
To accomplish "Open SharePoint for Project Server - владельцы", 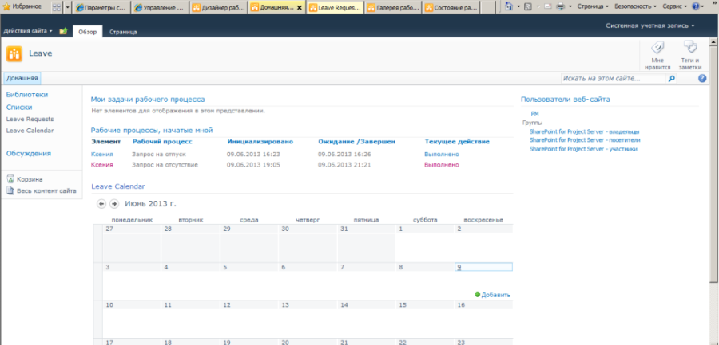I will [x=585, y=131].
